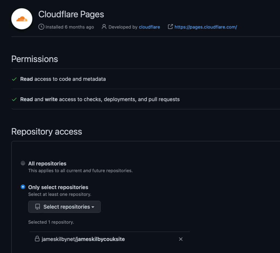Select the All repositories radio button
The height and width of the screenshot is (253, 280).
tap(23, 163)
